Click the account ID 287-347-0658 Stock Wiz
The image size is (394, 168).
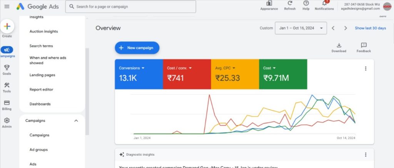pos(362,4)
